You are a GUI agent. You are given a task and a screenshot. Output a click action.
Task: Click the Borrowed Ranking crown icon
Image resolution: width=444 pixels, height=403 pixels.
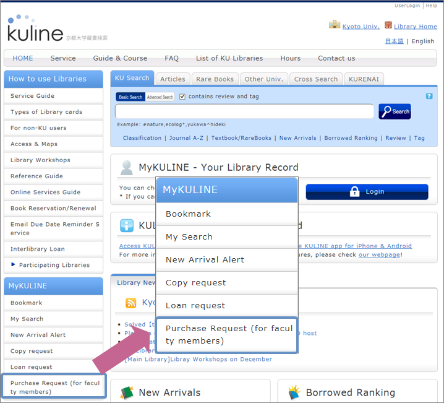click(x=294, y=392)
